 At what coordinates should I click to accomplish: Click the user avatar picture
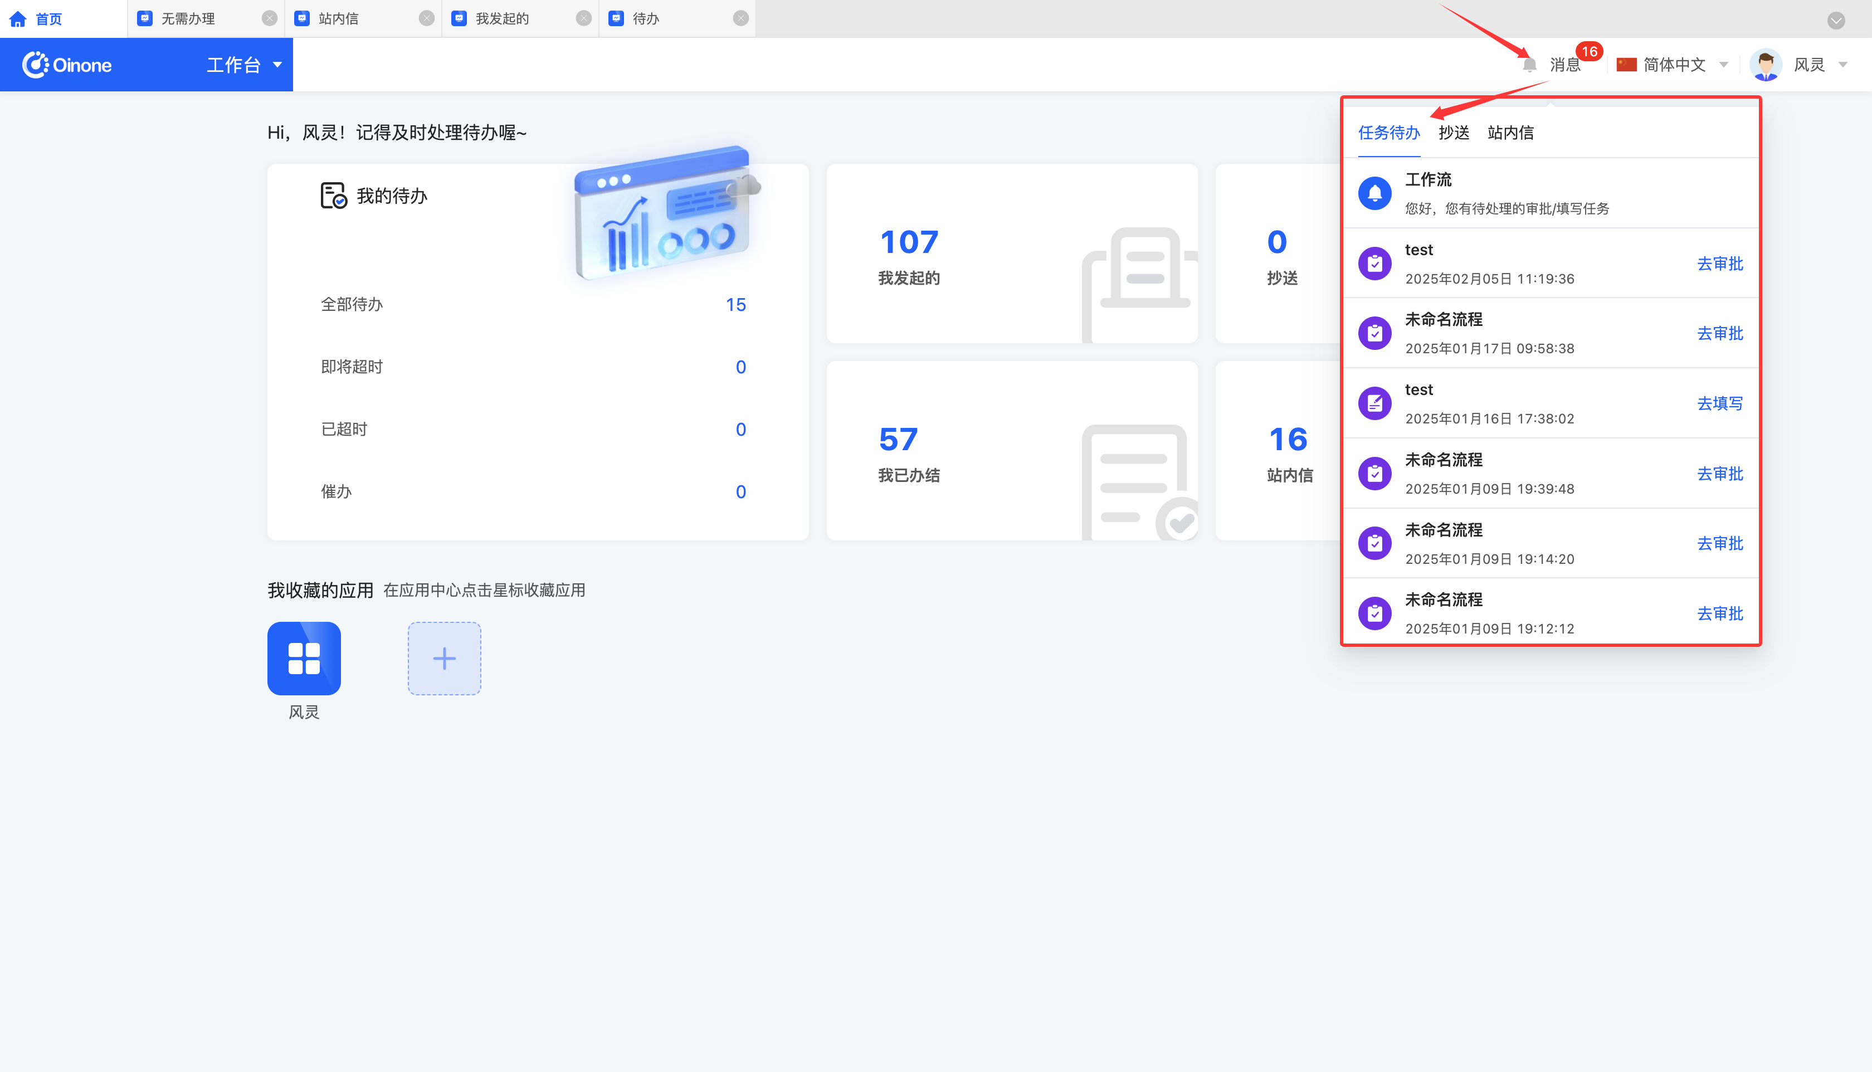(x=1765, y=65)
